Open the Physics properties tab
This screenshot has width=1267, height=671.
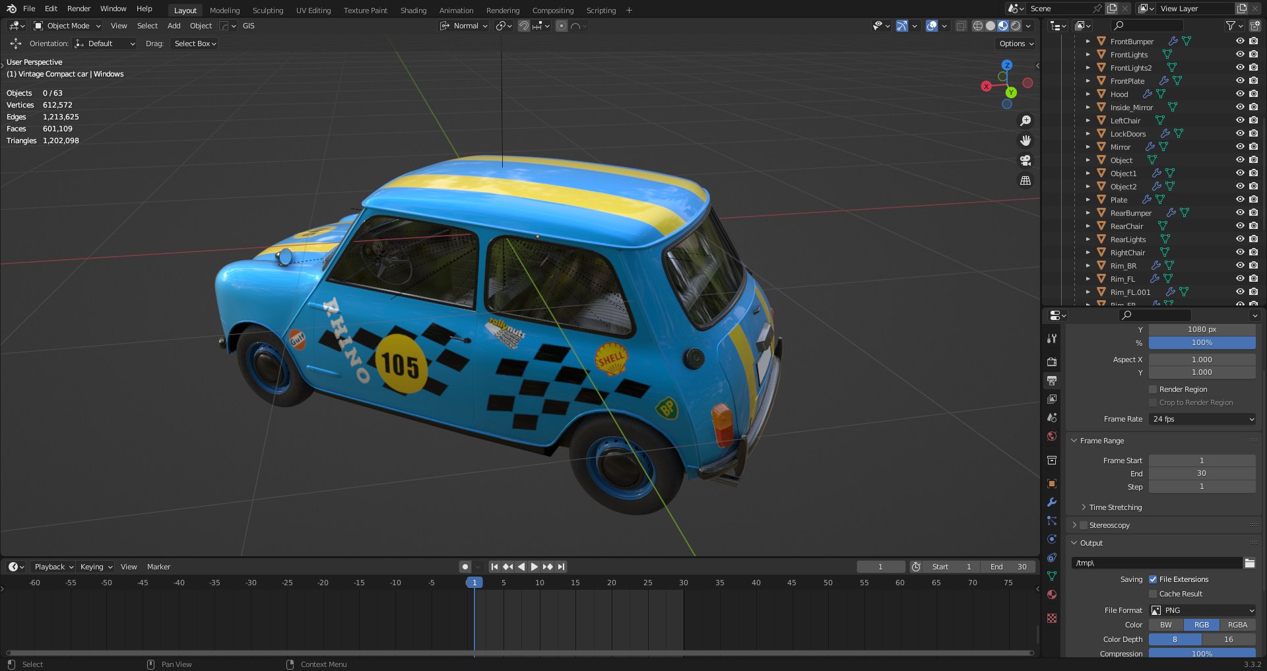(x=1052, y=539)
